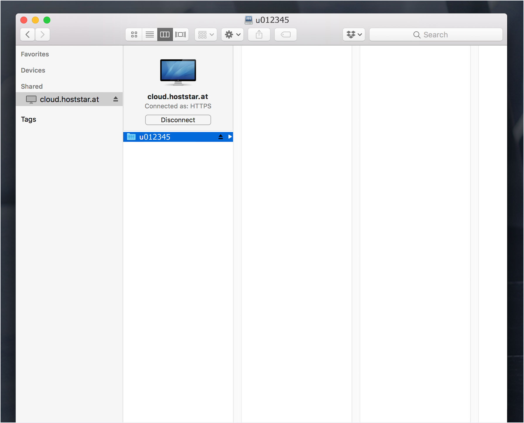
Task: Click the monitor icon beside cloud.hoststar.at in sidebar
Action: click(x=31, y=100)
